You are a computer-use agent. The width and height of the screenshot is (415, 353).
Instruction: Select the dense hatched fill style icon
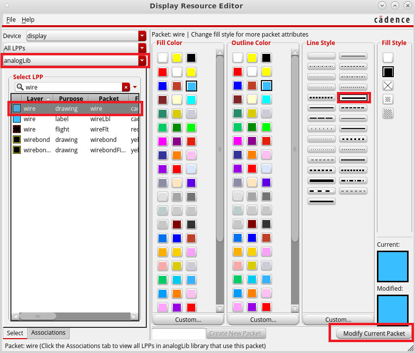coord(388,113)
